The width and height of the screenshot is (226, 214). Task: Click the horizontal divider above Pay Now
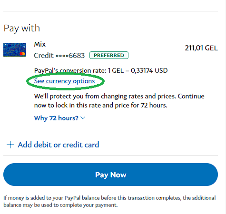110,156
